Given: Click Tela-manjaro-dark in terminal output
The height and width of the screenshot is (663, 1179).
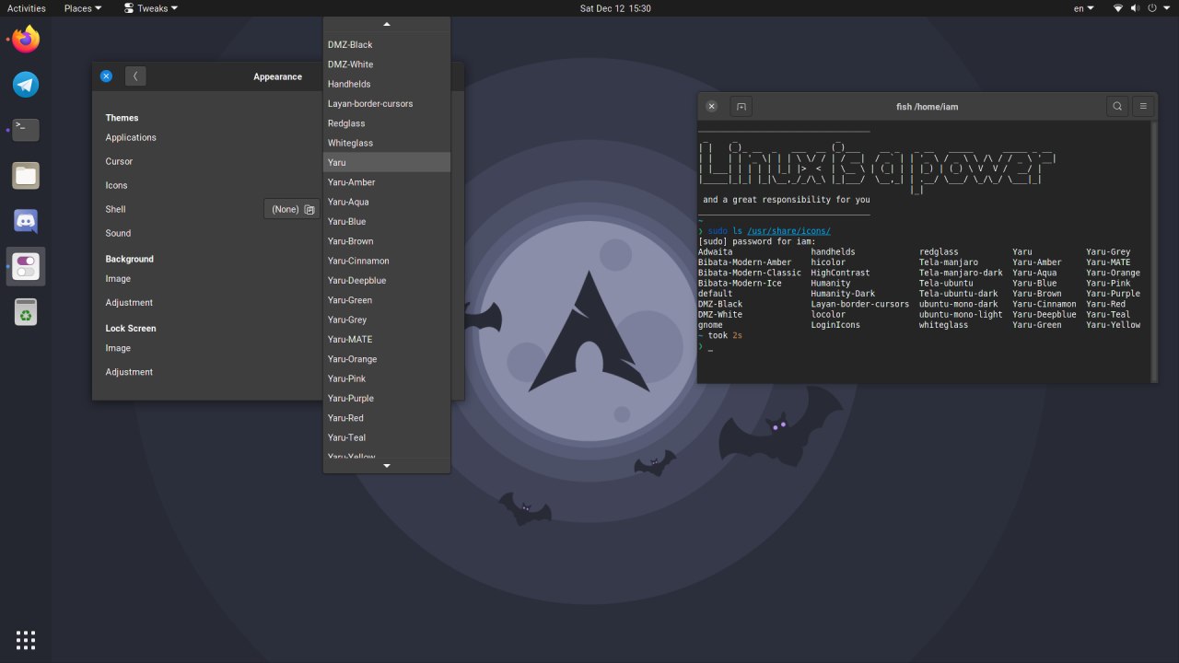Looking at the screenshot, I should coord(961,273).
